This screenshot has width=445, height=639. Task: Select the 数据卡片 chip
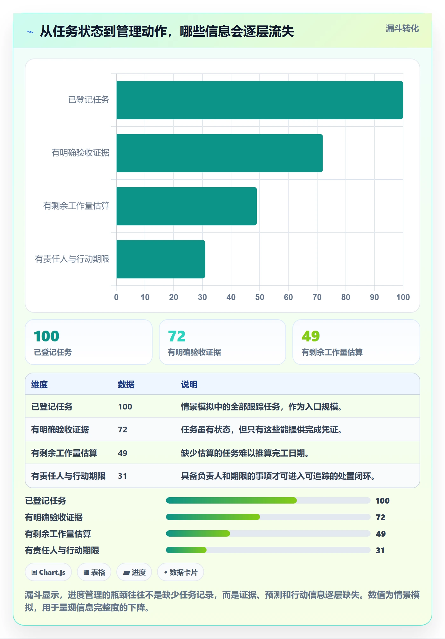point(181,572)
